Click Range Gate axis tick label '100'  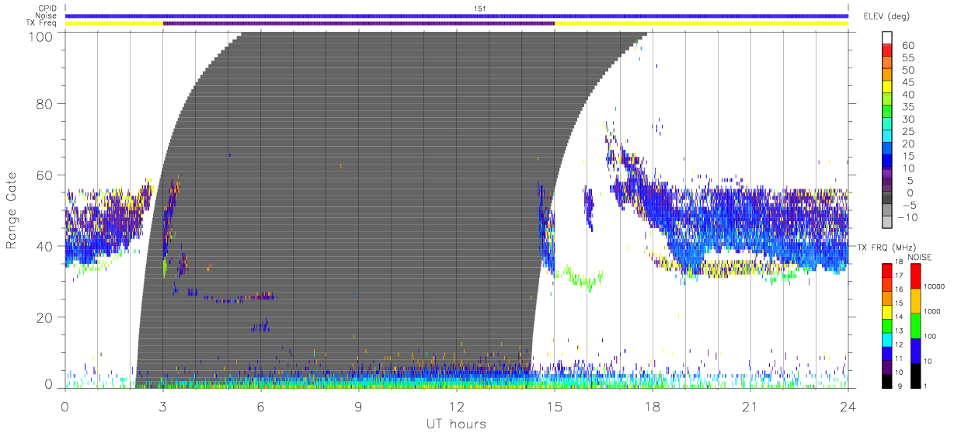pyautogui.click(x=40, y=36)
